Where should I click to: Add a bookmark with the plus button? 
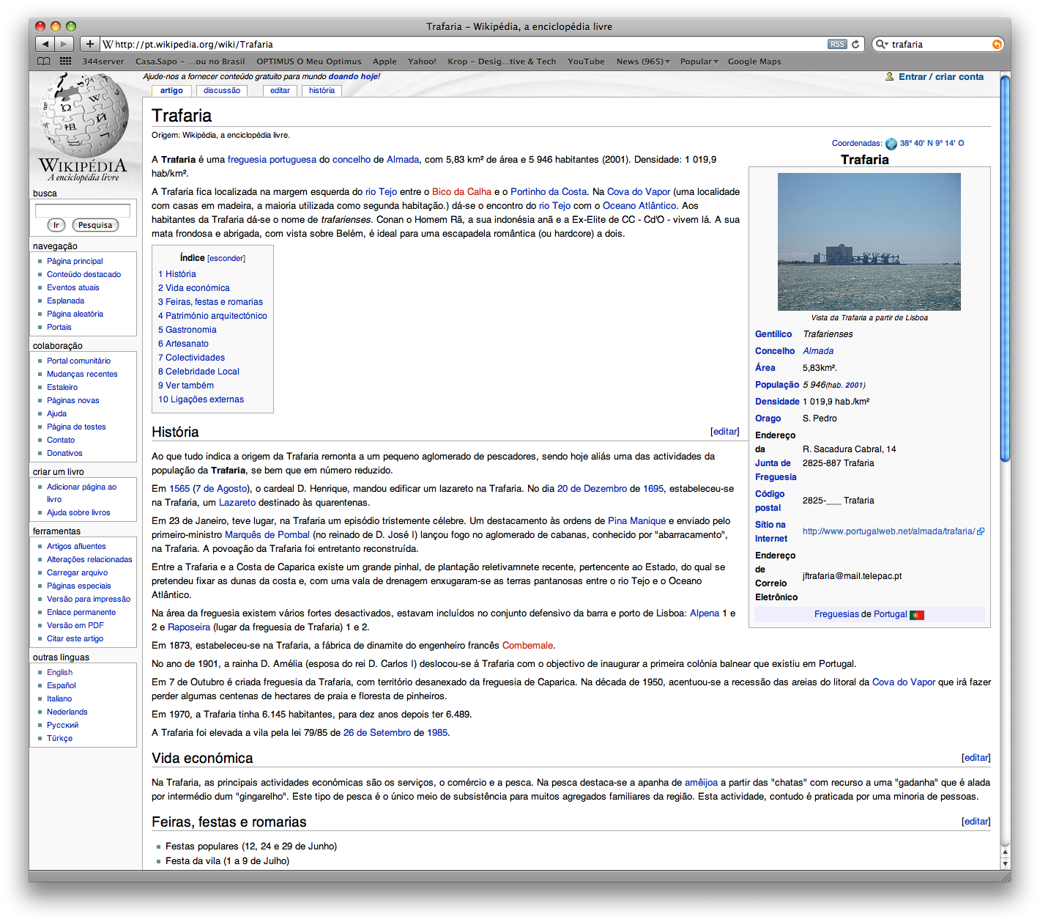pos(89,44)
